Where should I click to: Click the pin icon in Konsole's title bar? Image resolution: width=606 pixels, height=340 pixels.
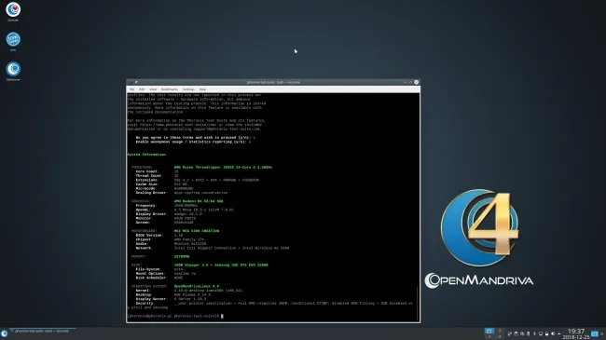(136, 82)
